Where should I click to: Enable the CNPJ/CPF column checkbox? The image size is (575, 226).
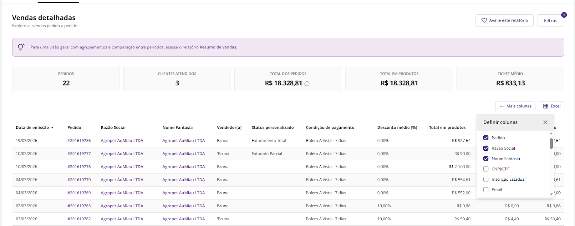pos(486,169)
